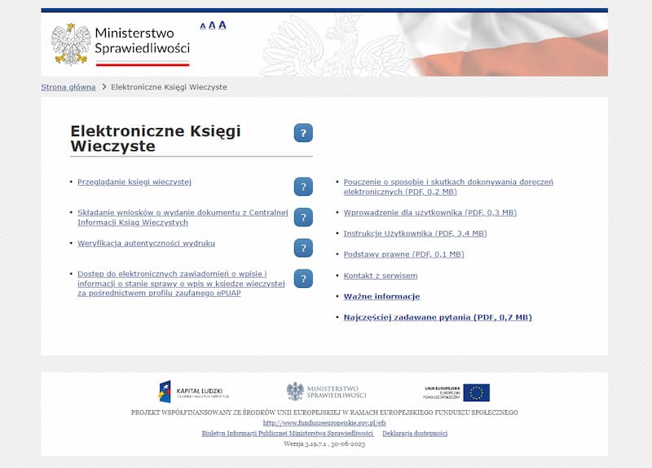Open help icon beside Elektroniczne Księgi Wieczyste heading

coord(303,133)
